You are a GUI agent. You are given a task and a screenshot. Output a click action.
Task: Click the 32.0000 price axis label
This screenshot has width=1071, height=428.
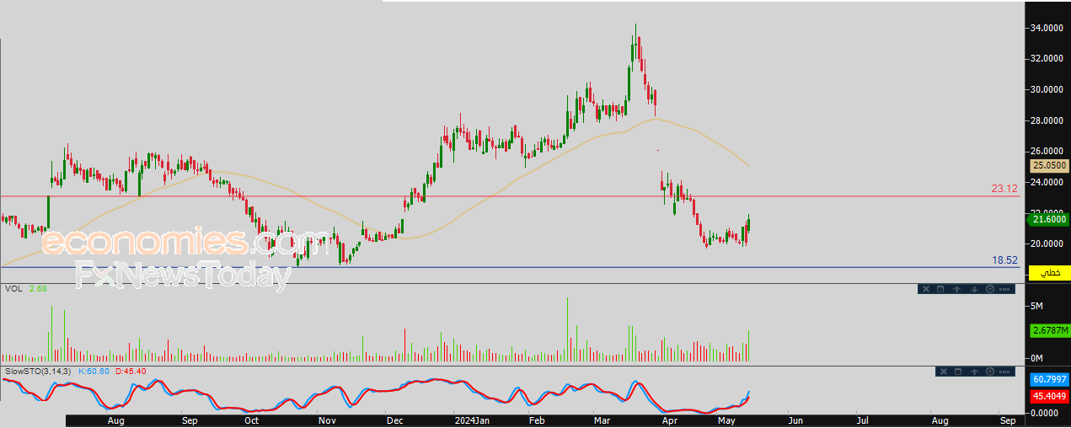click(1046, 59)
